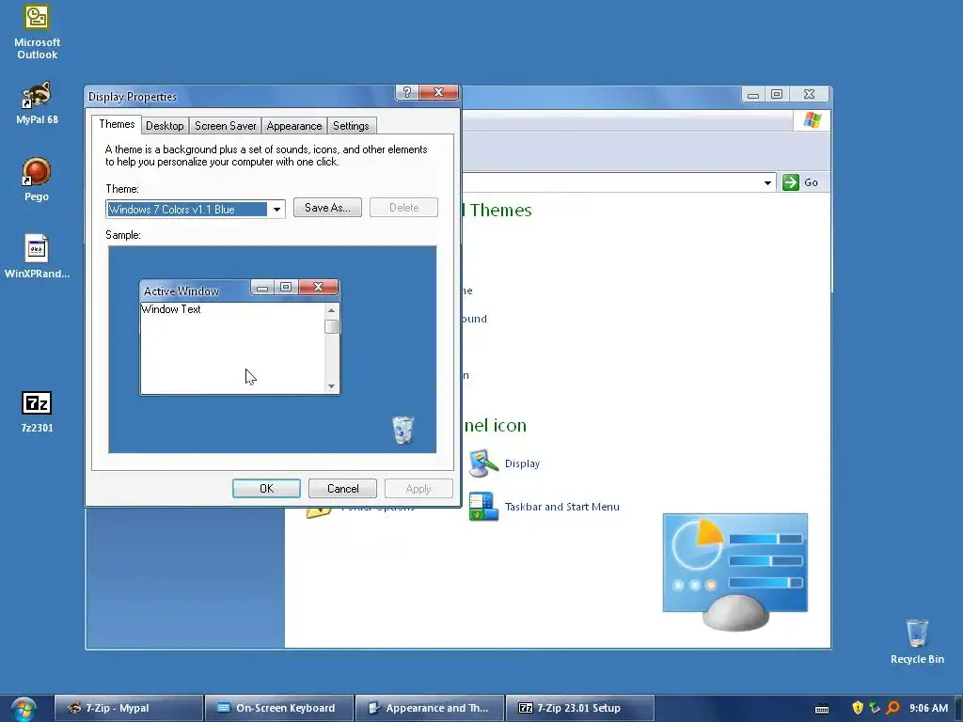The width and height of the screenshot is (963, 722).
Task: Switch to the Desktop tab
Action: 165,126
